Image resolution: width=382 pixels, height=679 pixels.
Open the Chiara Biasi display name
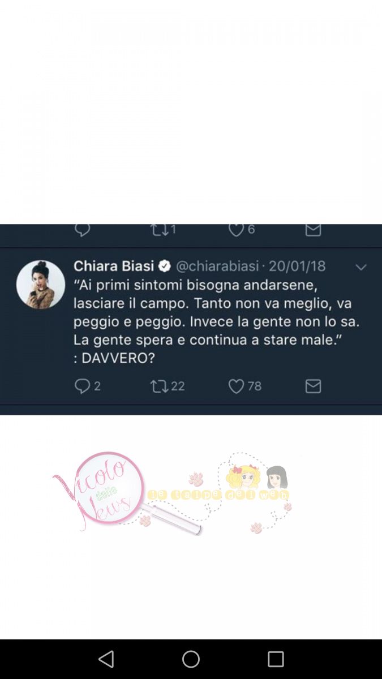click(x=114, y=266)
